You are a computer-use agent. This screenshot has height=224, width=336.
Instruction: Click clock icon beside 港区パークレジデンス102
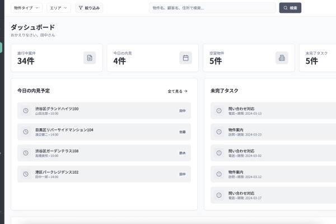pyautogui.click(x=26, y=174)
